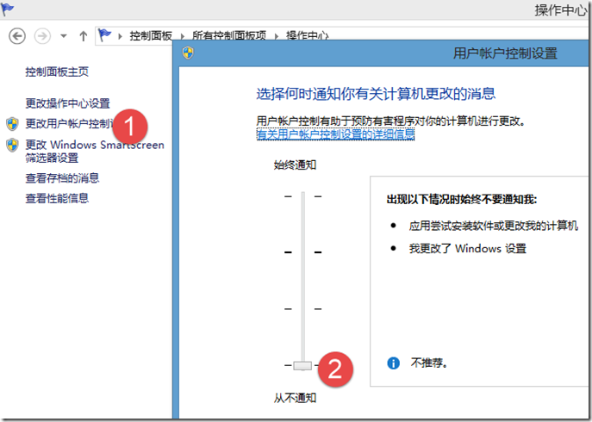Open 有关用户帐户控制设置的详细信息 link
The width and height of the screenshot is (592, 422).
(x=335, y=134)
